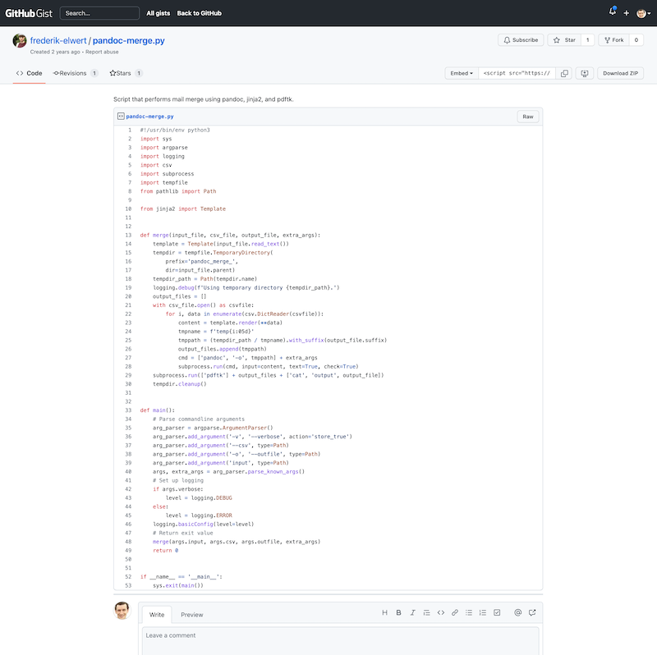Open the user avatar menu in header
Screen dimensions: 657x655
click(641, 13)
